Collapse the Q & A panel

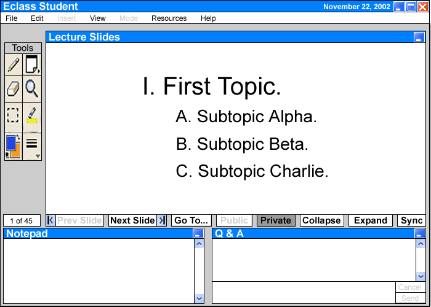(419, 234)
